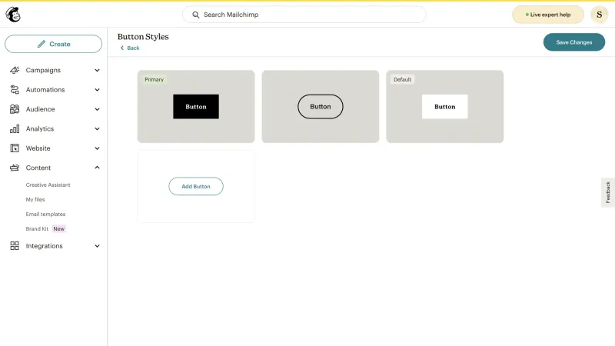The height and width of the screenshot is (346, 615).
Task: Open the S account avatar
Action: click(600, 15)
